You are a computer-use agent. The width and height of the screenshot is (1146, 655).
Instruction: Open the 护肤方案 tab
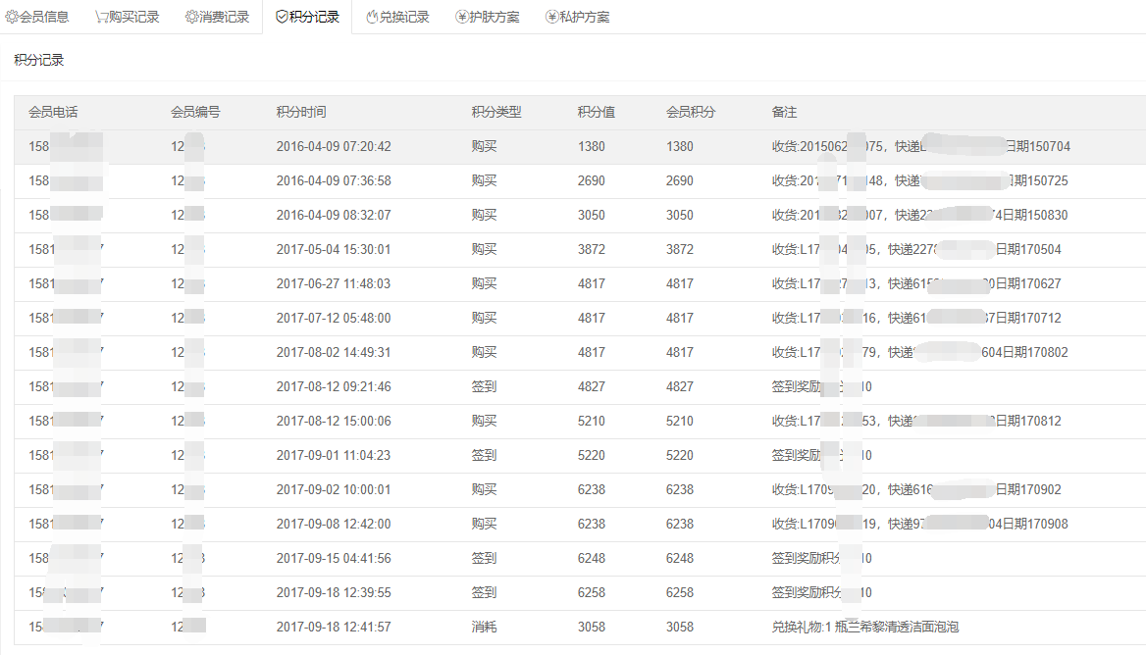(x=488, y=17)
